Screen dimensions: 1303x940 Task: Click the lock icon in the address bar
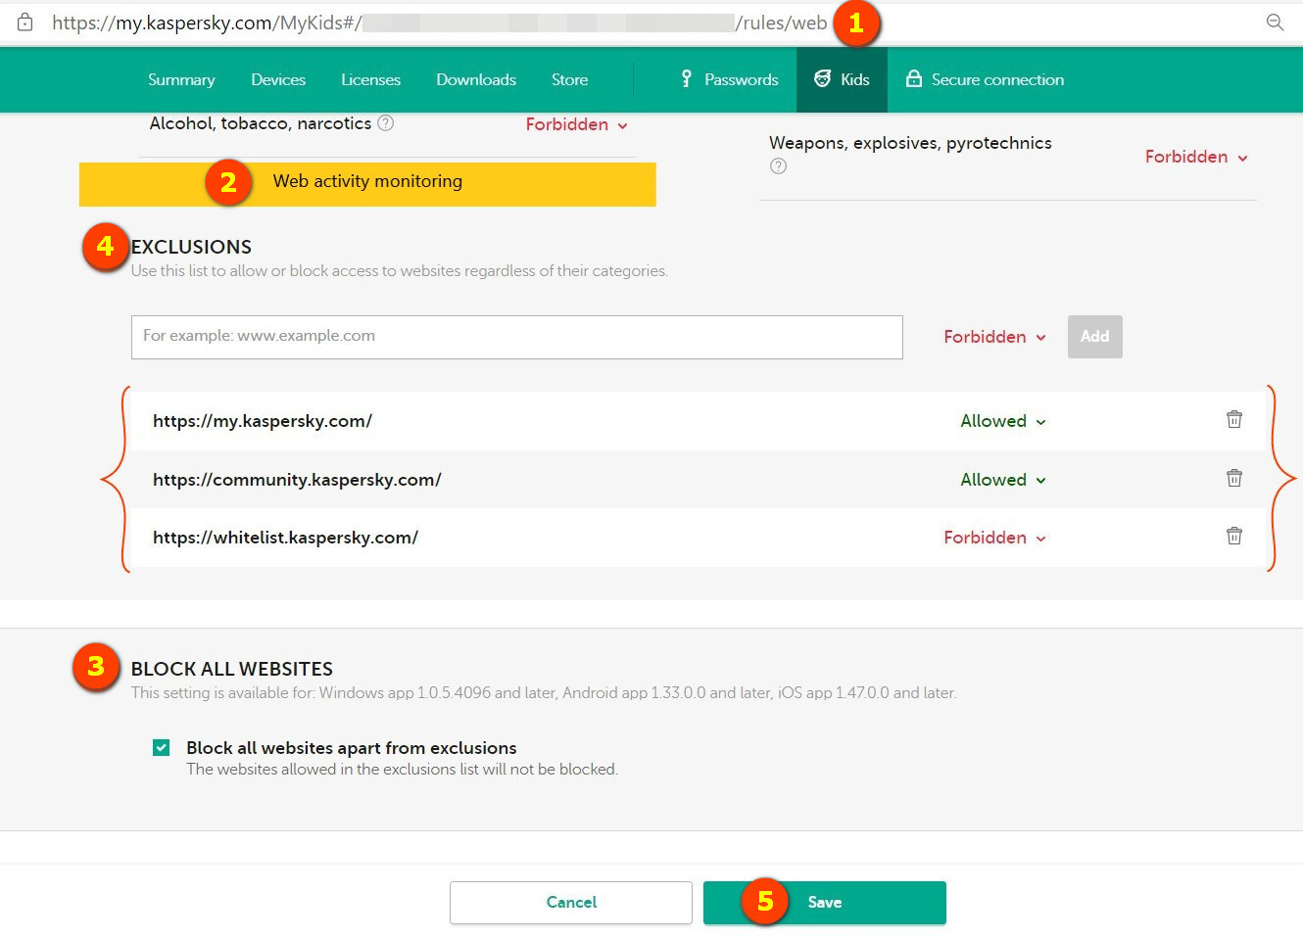coord(25,23)
